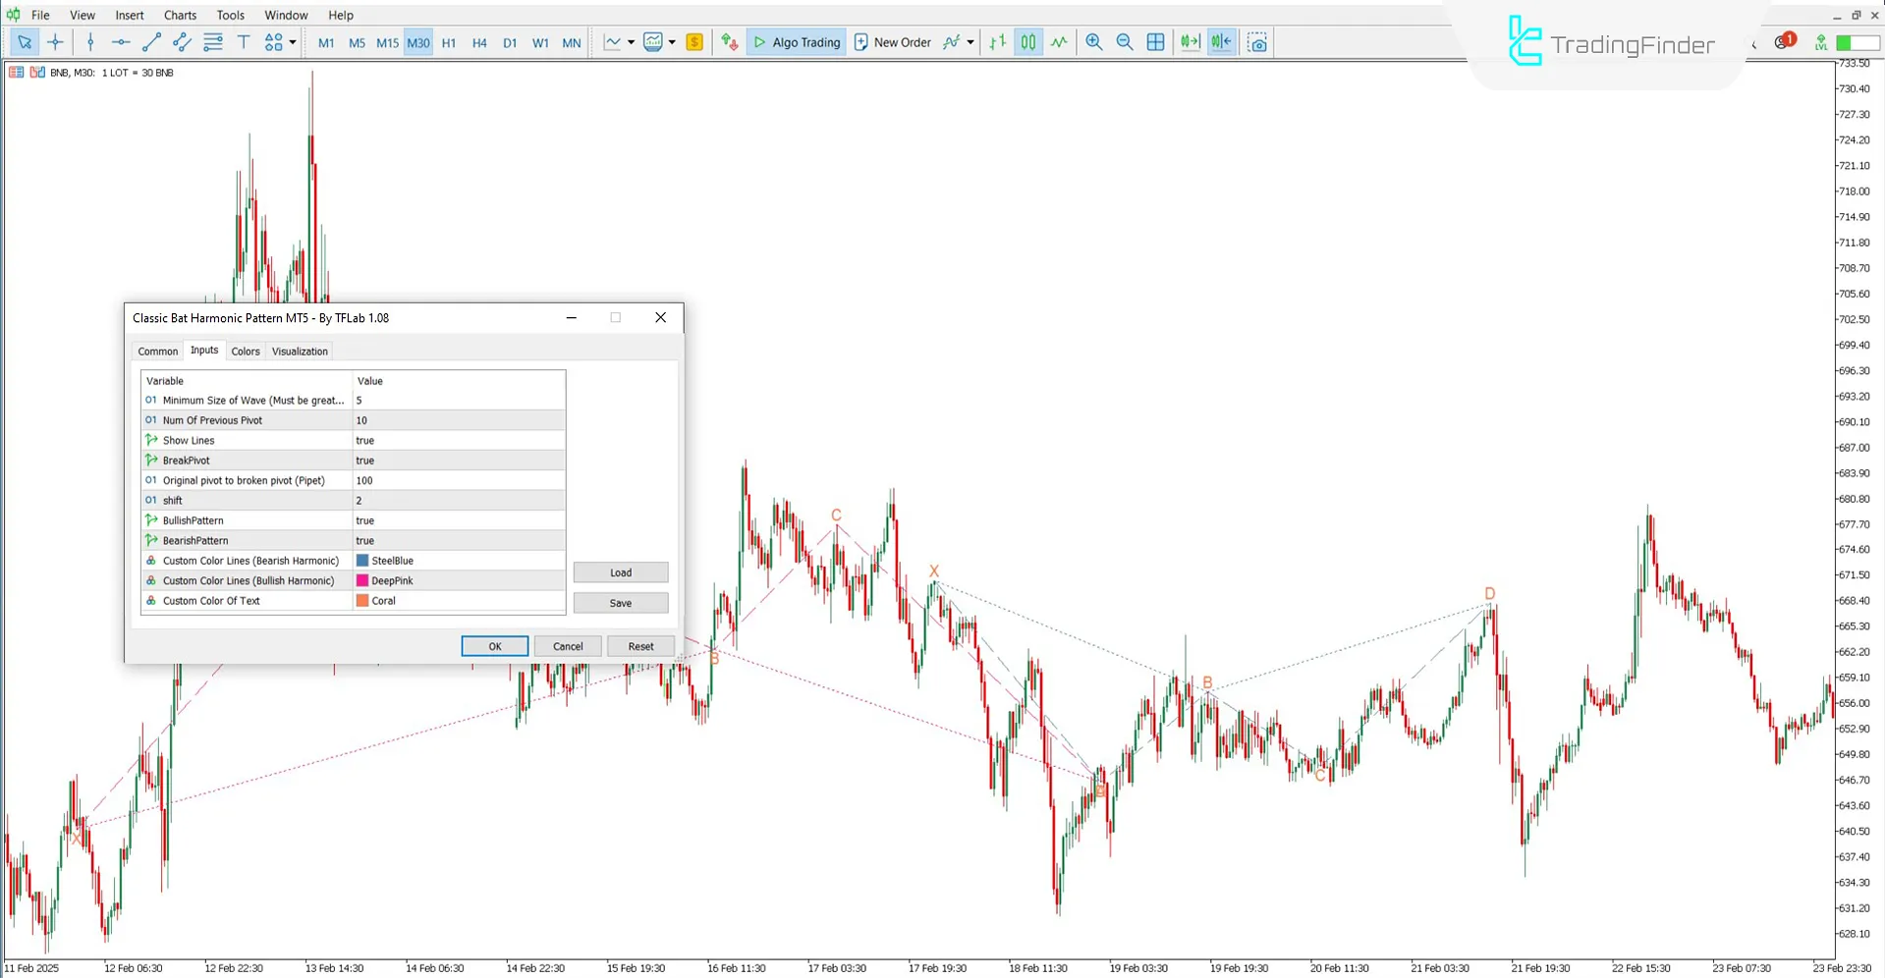Expand the shapes tool dropdown
The width and height of the screenshot is (1885, 978).
pos(292,42)
